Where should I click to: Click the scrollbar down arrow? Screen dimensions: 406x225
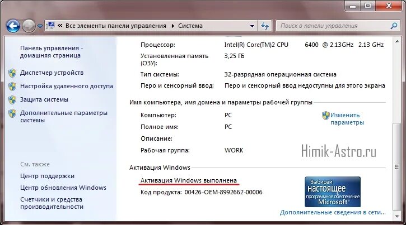click(396, 217)
